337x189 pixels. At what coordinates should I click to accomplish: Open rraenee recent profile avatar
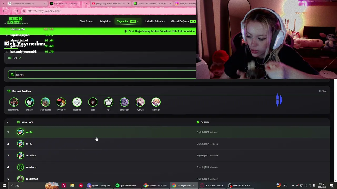[x=77, y=102]
